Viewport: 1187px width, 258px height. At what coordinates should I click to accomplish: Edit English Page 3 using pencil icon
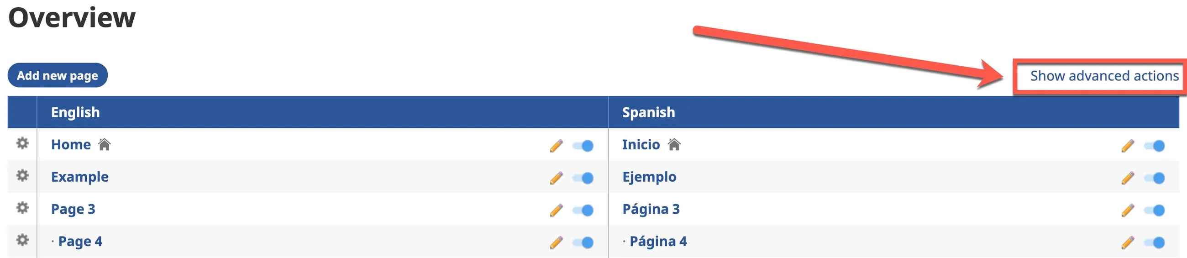[556, 211]
